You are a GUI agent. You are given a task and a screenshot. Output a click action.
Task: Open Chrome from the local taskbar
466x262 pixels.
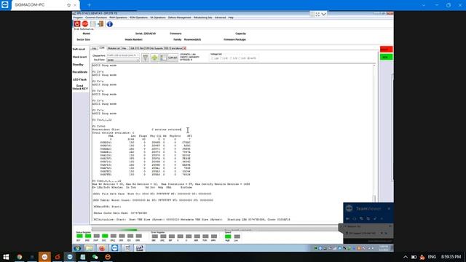tap(20, 257)
